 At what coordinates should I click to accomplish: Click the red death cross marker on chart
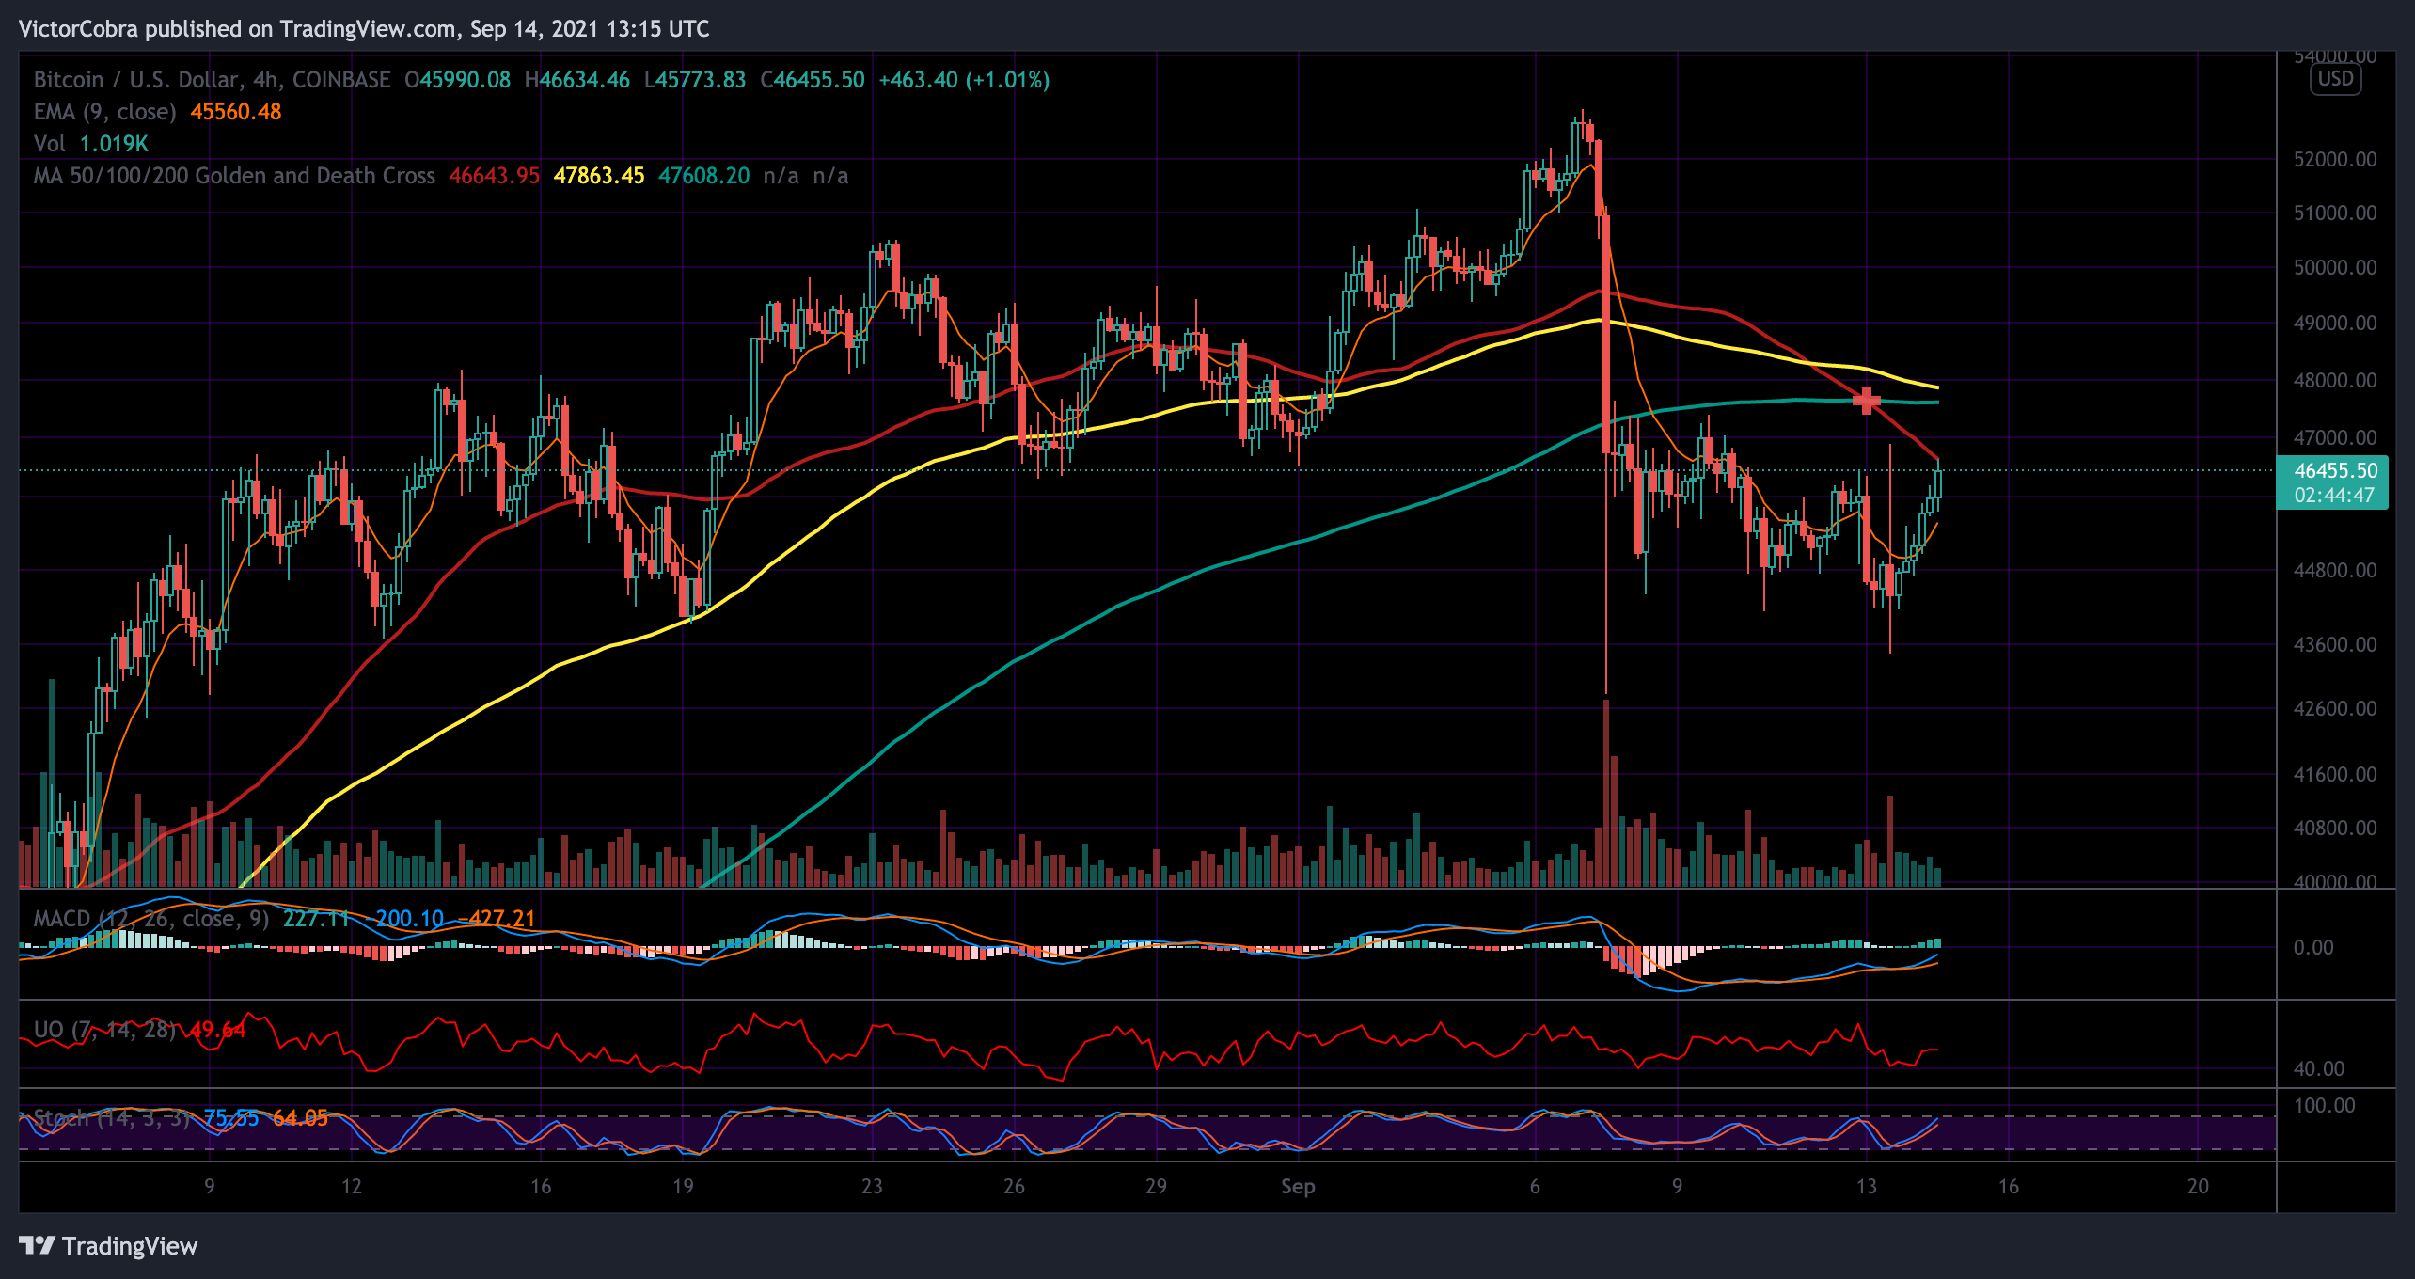(x=1866, y=401)
